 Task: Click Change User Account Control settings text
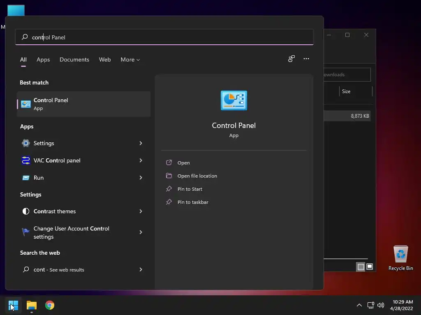click(72, 233)
